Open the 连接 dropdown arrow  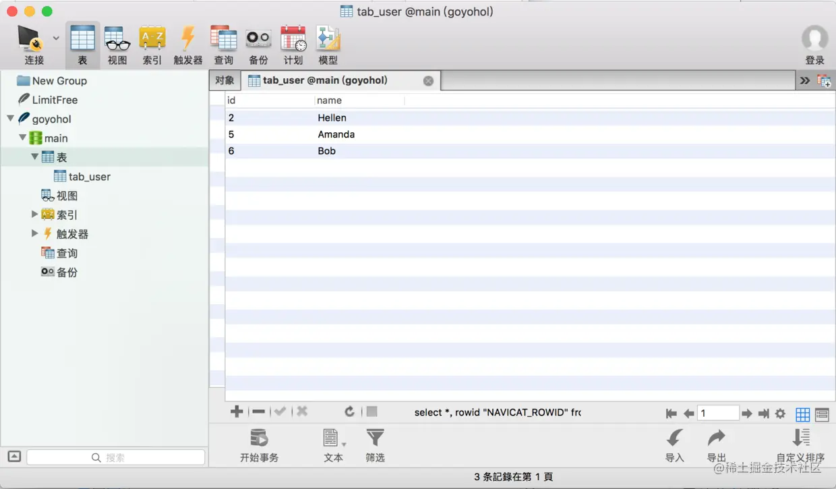[x=56, y=38]
